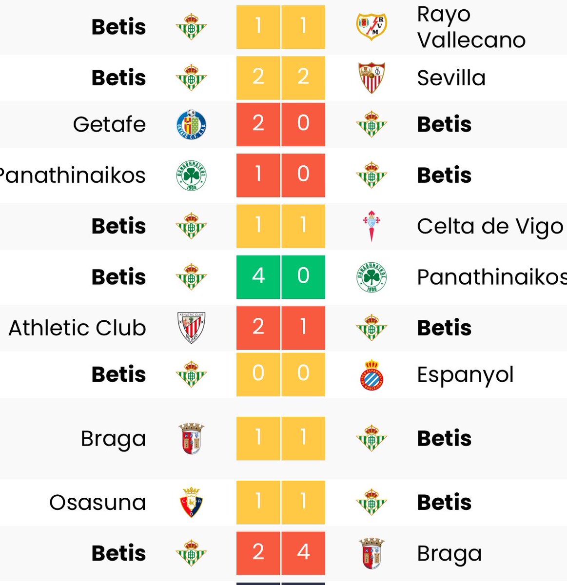Select the Celta de Vigo team name
The width and height of the screenshot is (567, 585).
pos(490,226)
